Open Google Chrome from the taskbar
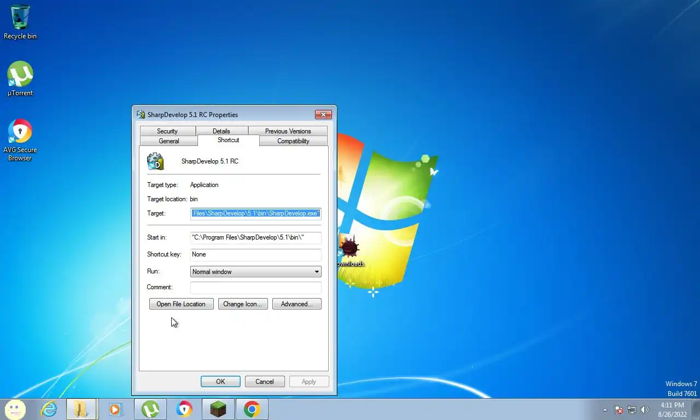The image size is (700, 420). (252, 409)
